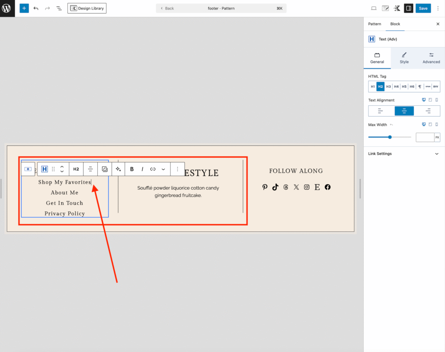
Task: Open the block options three-dot menu
Action: (x=177, y=169)
